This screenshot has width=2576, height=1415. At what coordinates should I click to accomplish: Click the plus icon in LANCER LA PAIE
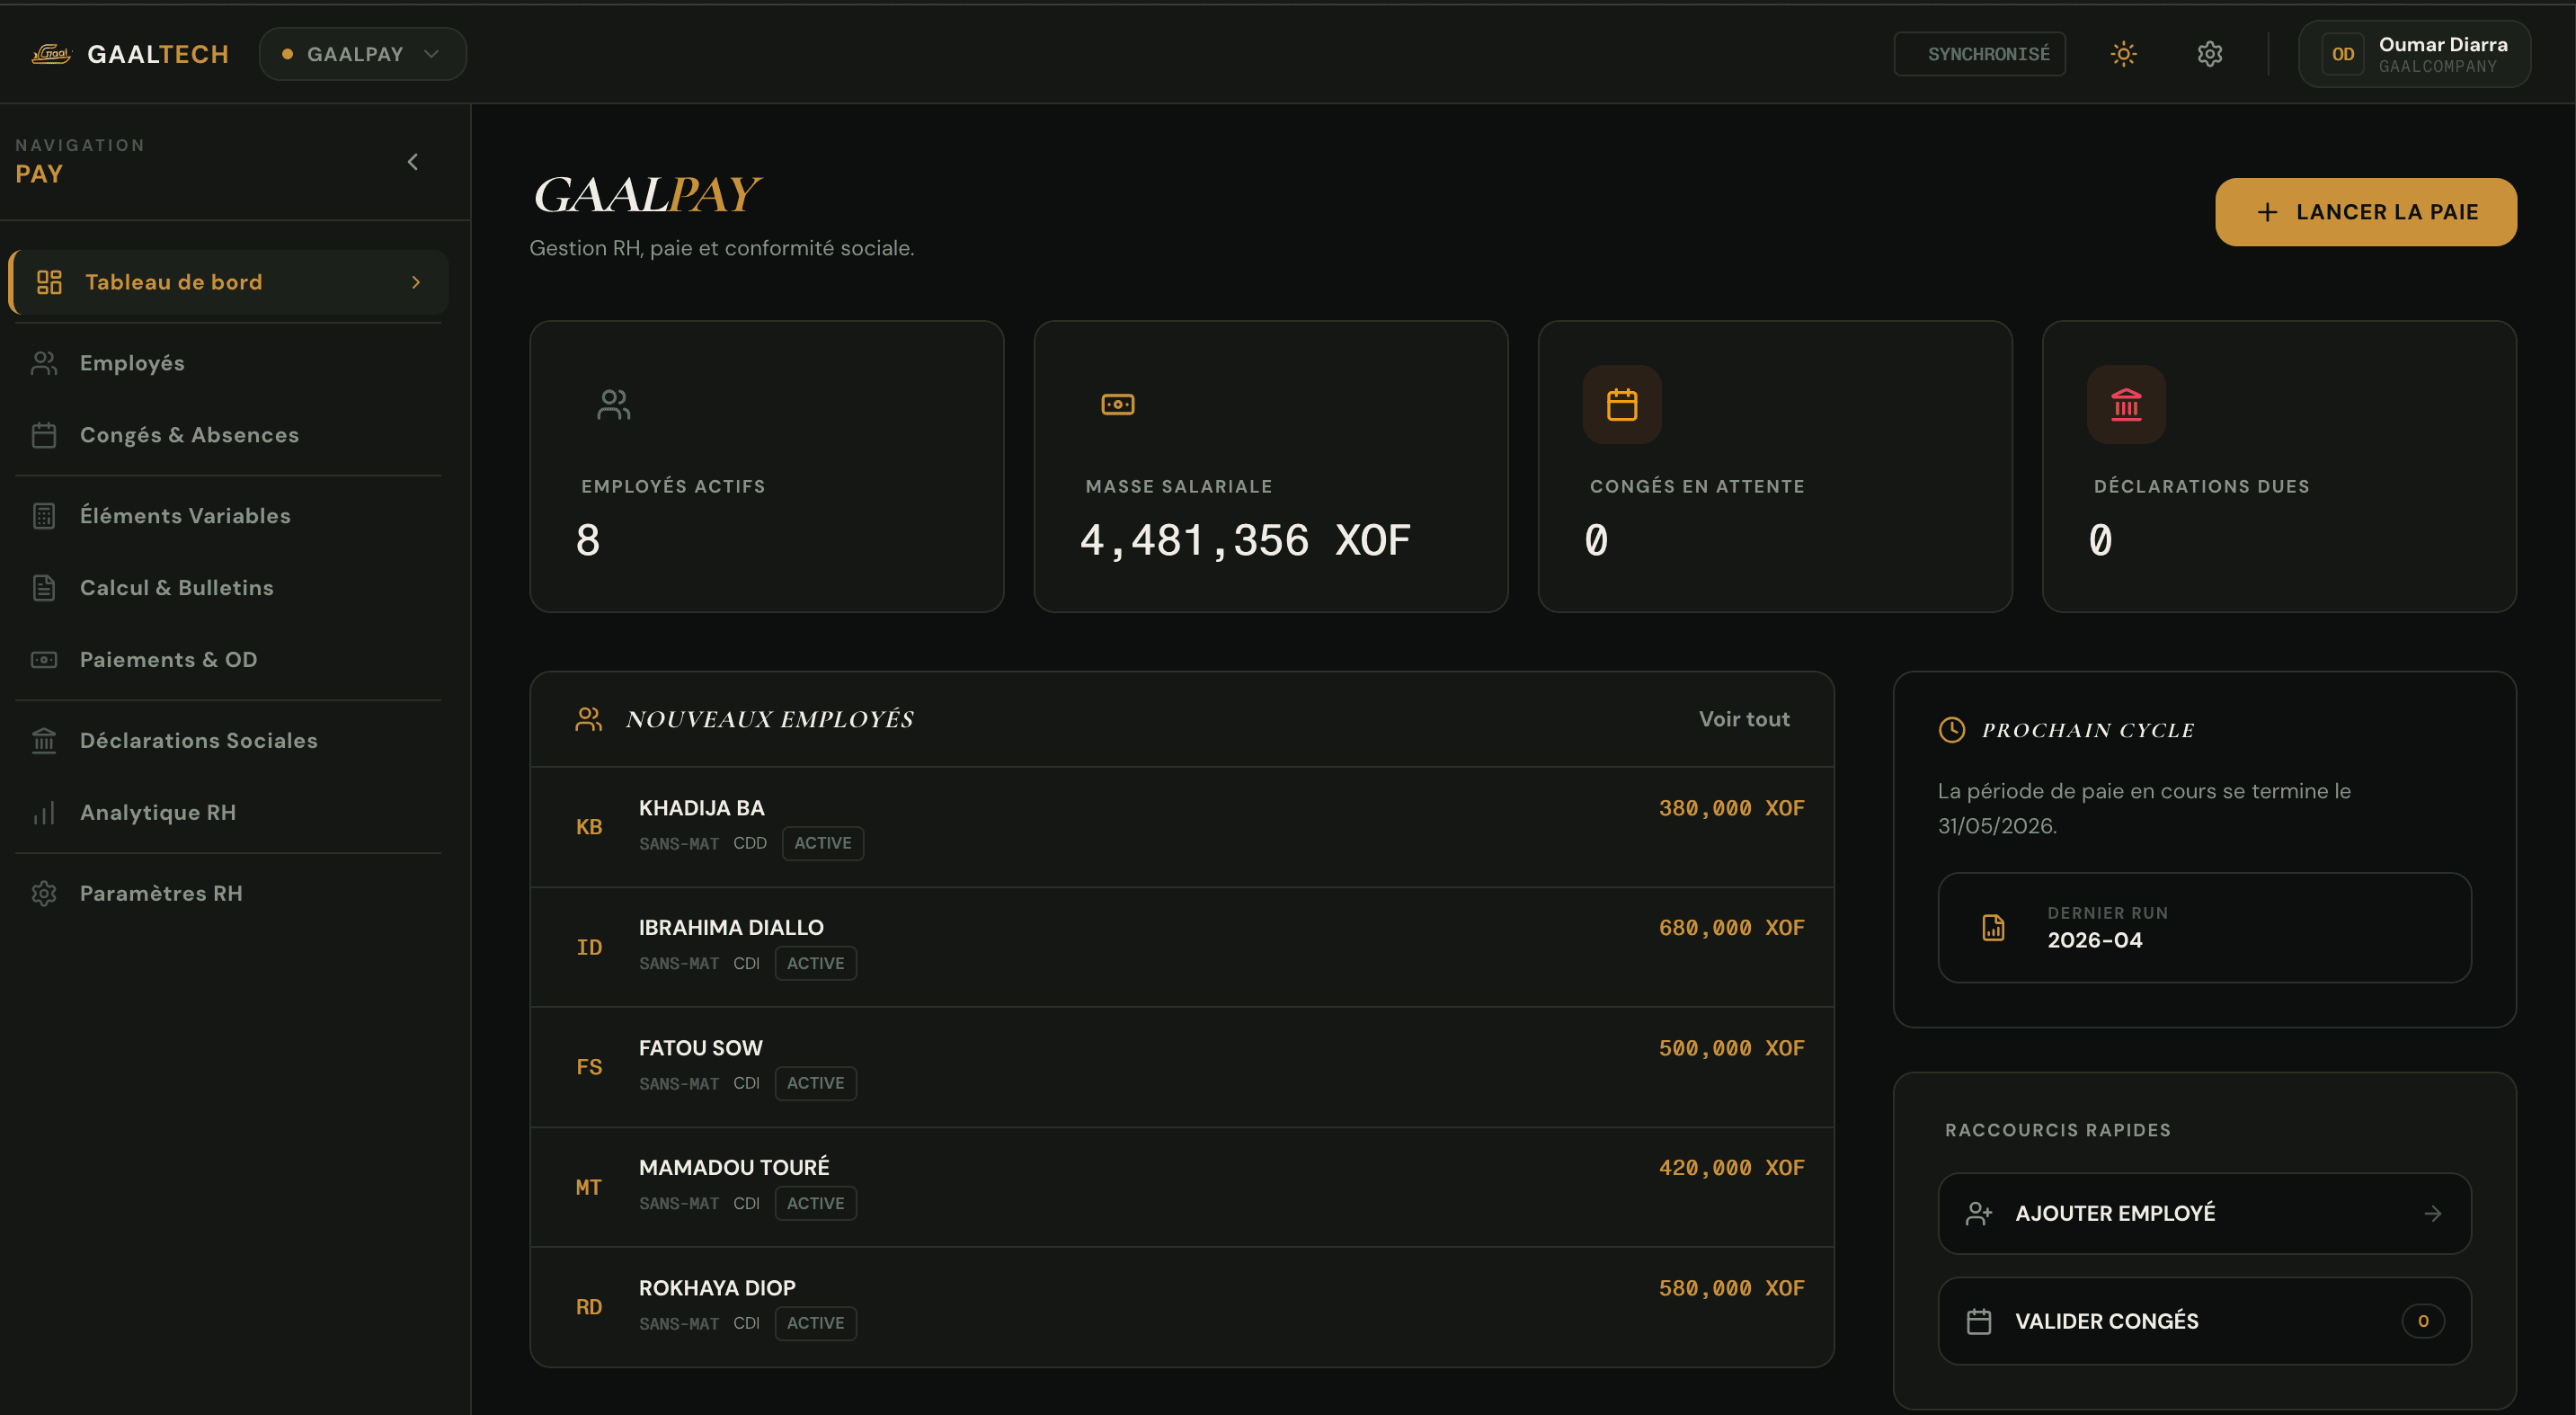(2267, 212)
